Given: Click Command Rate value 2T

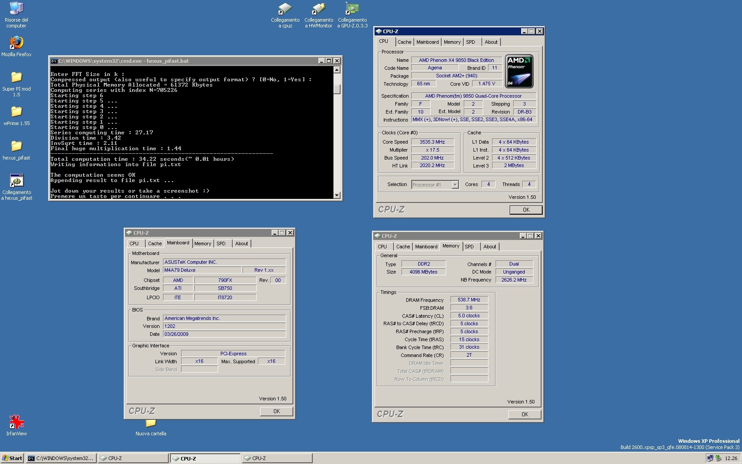Looking at the screenshot, I should tap(469, 355).
